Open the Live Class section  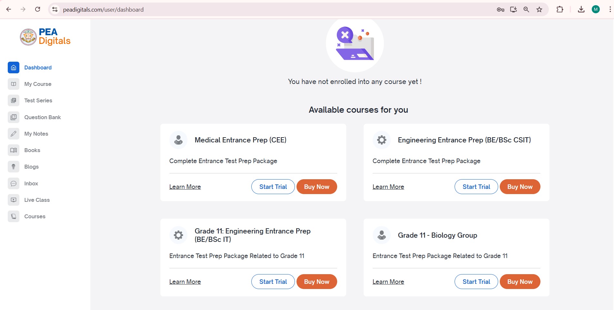click(x=36, y=200)
